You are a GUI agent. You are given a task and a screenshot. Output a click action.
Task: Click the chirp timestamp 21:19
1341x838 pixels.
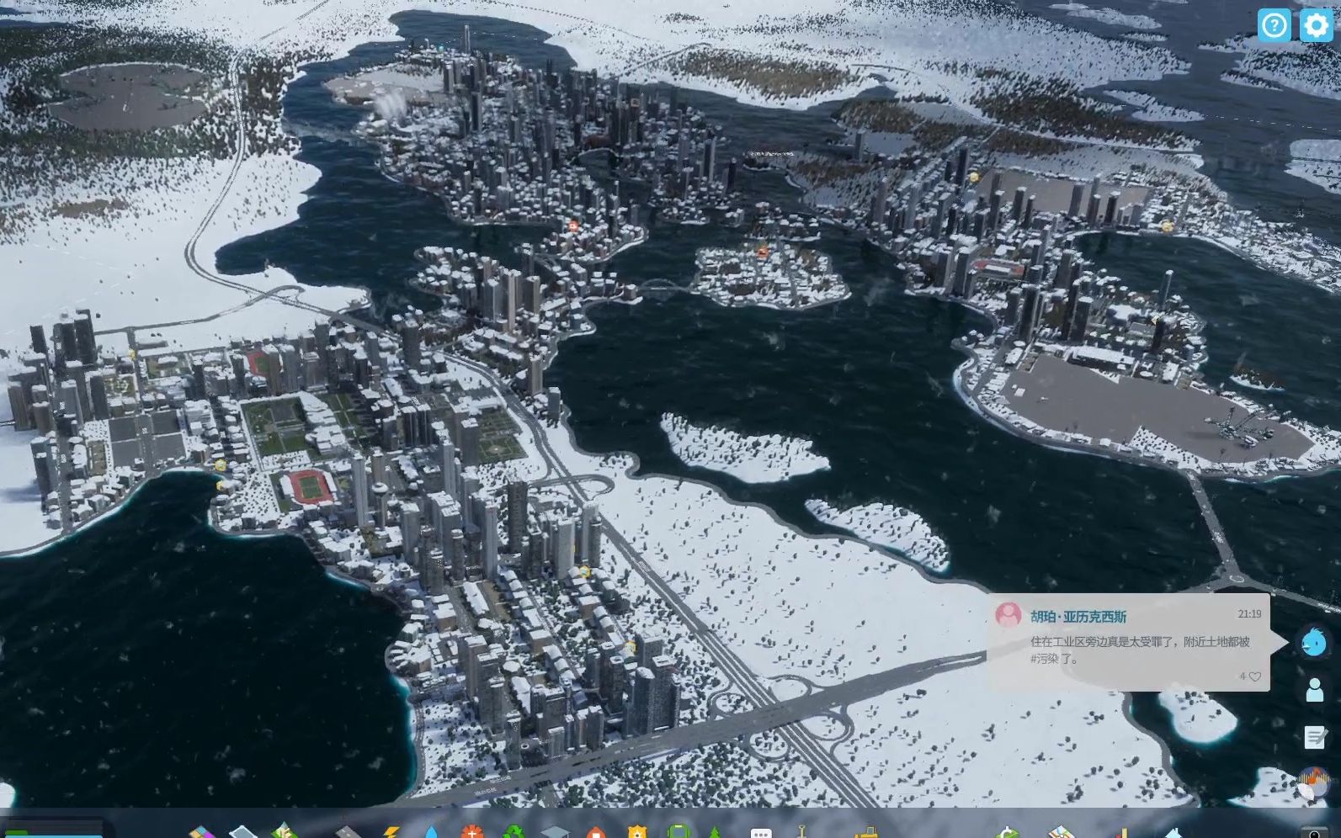click(x=1249, y=614)
